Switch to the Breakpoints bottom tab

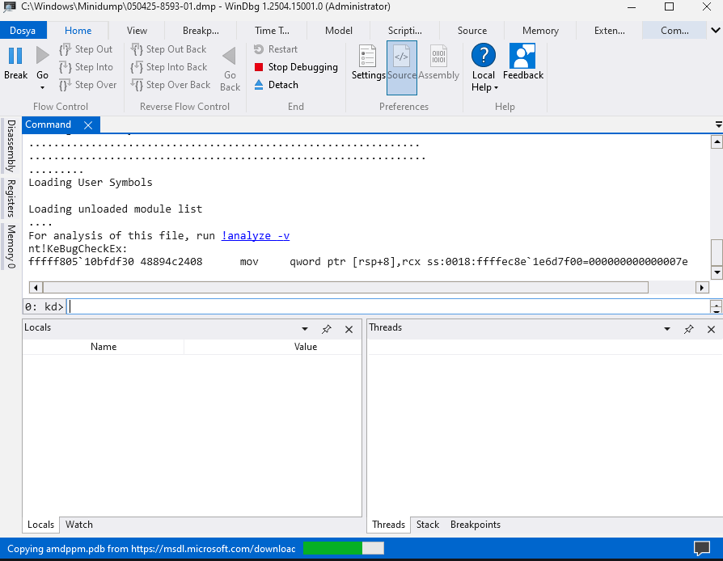point(476,525)
